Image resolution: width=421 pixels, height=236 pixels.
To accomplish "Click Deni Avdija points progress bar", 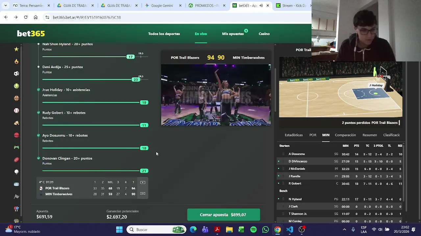I will pyautogui.click(x=95, y=80).
